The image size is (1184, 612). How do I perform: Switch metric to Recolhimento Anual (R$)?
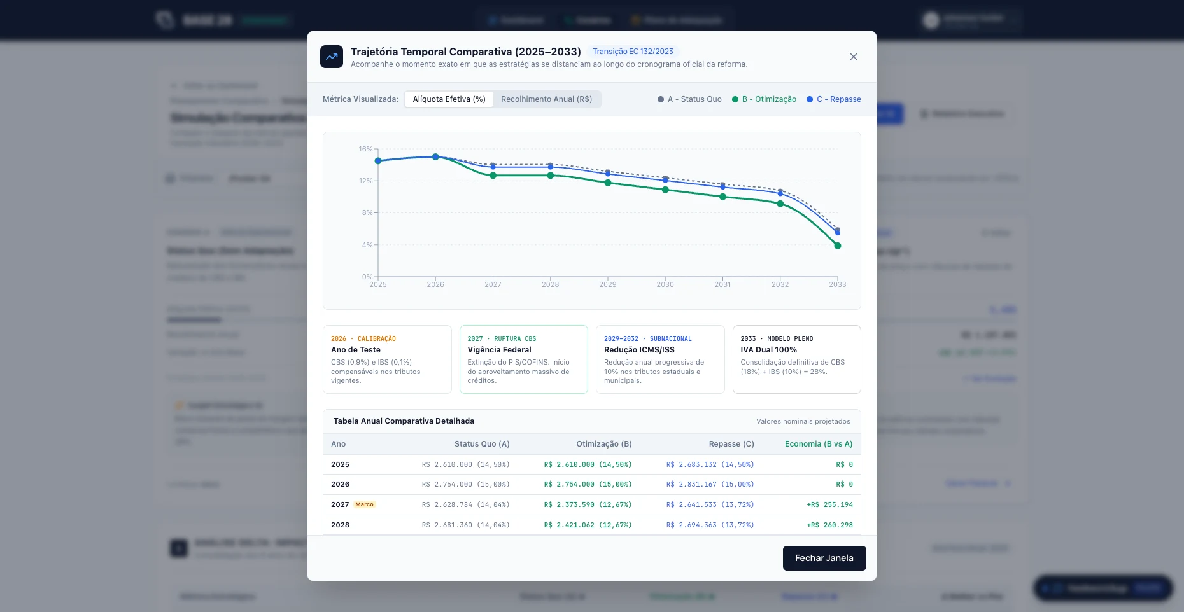click(x=546, y=99)
